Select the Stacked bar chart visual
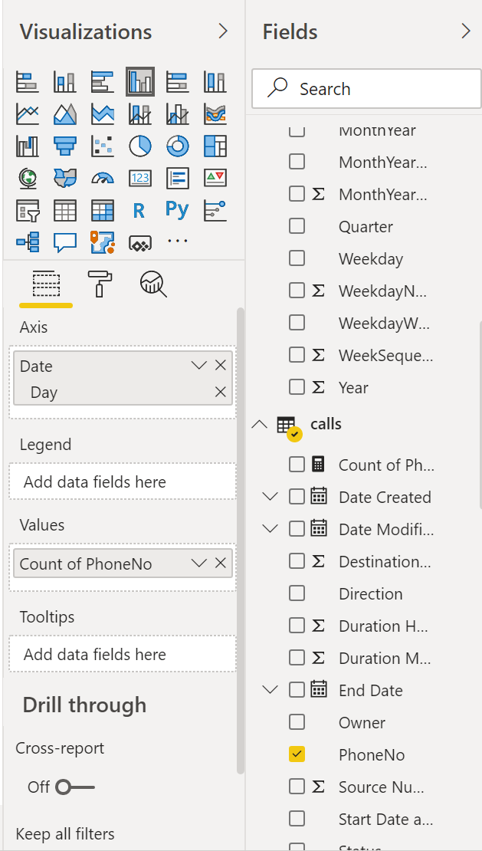Image resolution: width=482 pixels, height=851 pixels. (27, 82)
